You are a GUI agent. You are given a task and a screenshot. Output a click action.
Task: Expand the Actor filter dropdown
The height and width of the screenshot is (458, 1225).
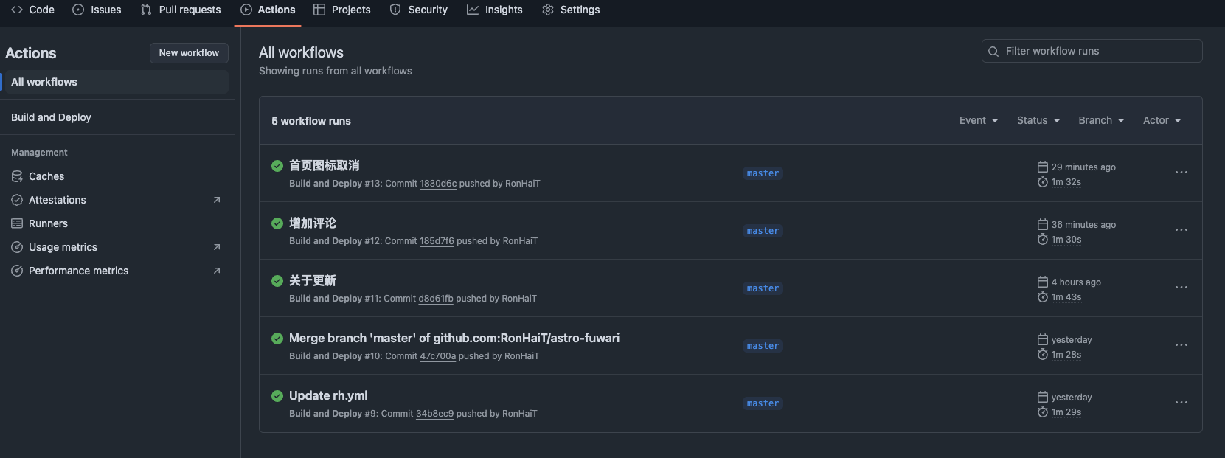click(x=1162, y=120)
